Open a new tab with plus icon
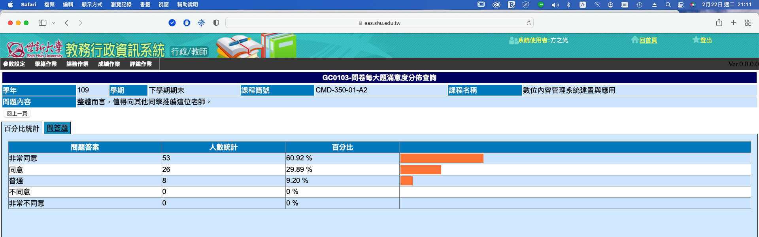759x237 pixels. point(733,23)
